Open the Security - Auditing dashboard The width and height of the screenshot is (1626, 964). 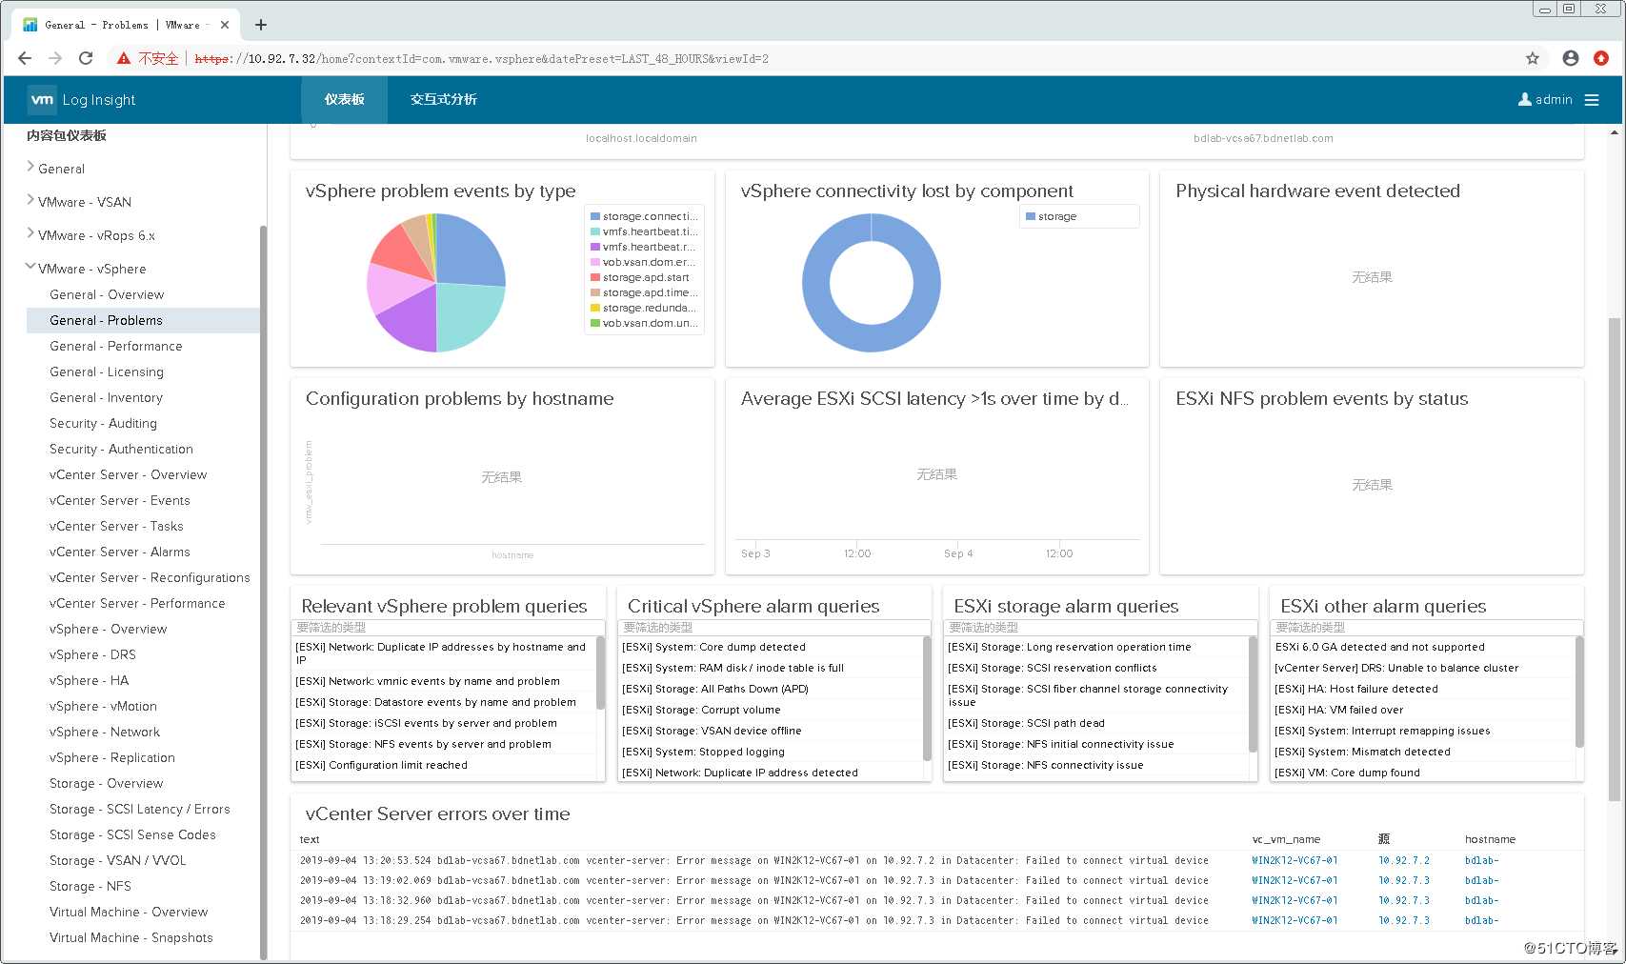point(103,423)
